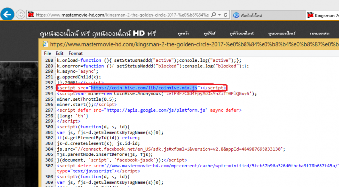339x187 pixels.
Task: Click line number 293 in the gutter
Action: coord(49,88)
